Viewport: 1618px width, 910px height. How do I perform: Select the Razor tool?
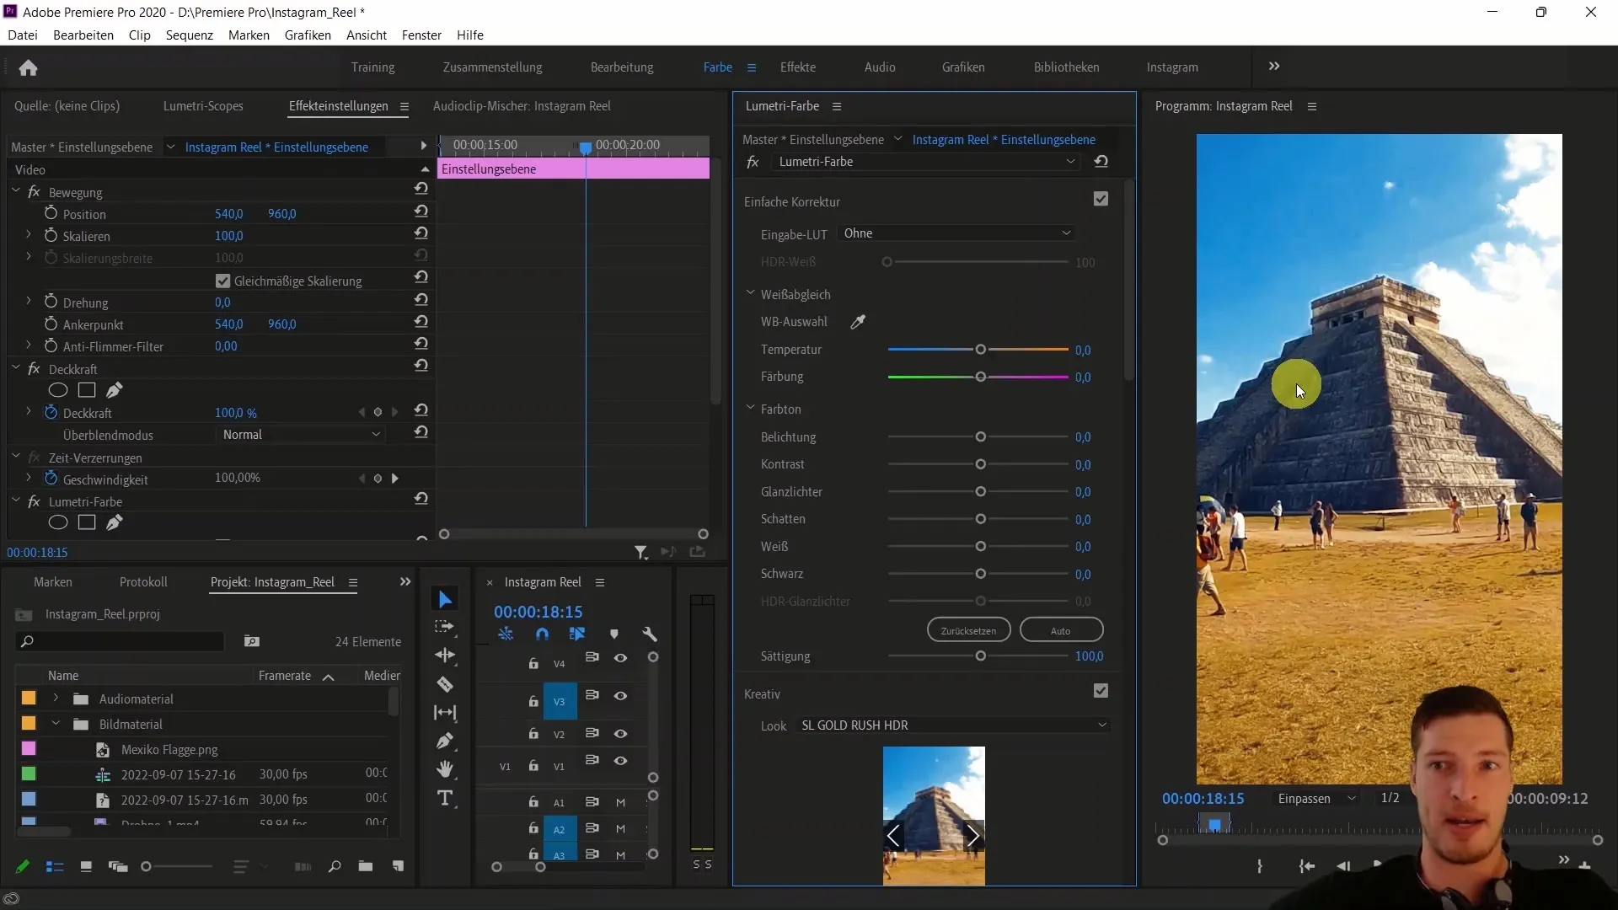coord(445,684)
